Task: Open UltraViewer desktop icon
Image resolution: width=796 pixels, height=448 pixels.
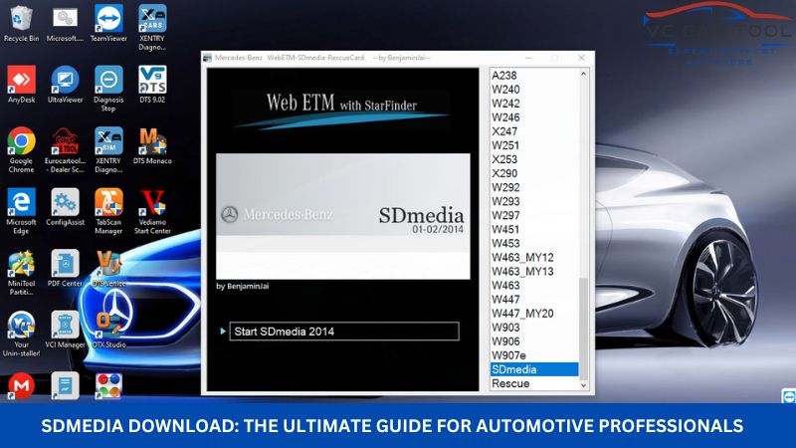Action: pos(65,85)
